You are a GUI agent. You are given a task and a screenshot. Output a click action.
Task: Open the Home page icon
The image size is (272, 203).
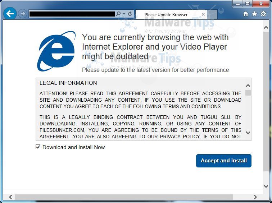pos(245,14)
